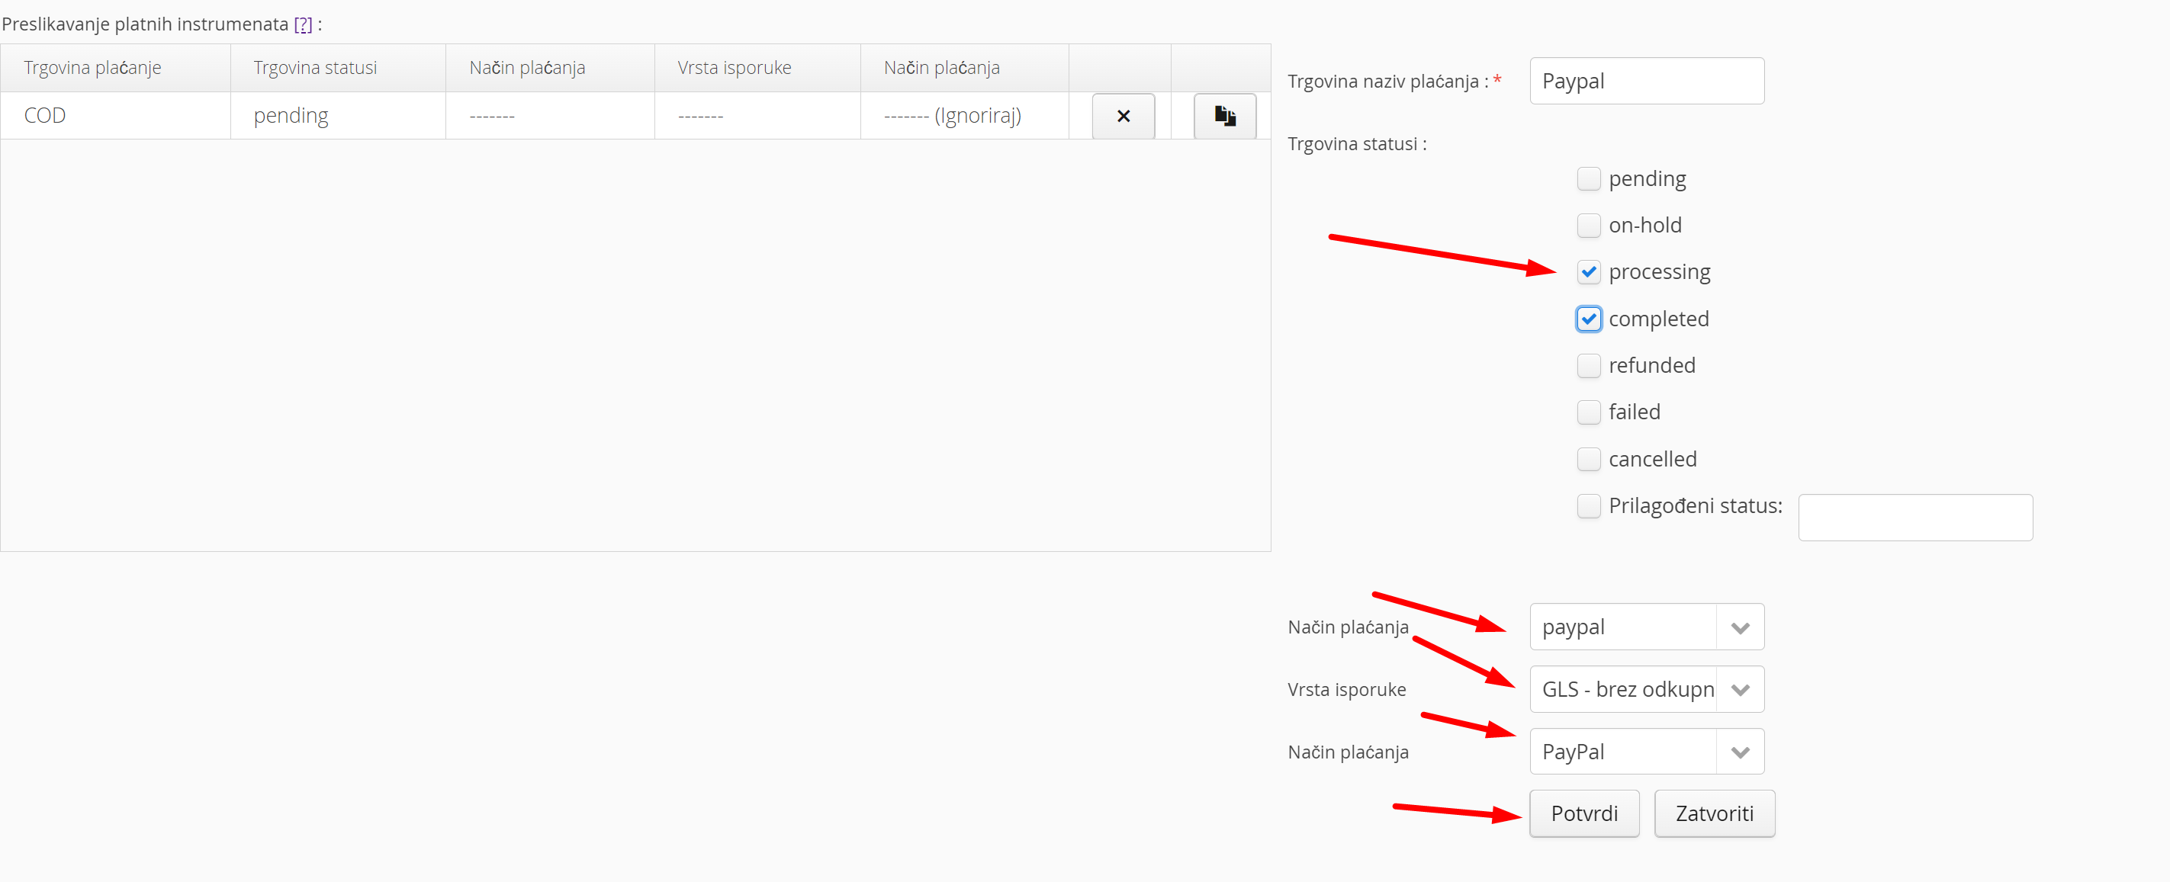Image resolution: width=2170 pixels, height=882 pixels.
Task: Check the pending status checkbox
Action: point(1588,178)
